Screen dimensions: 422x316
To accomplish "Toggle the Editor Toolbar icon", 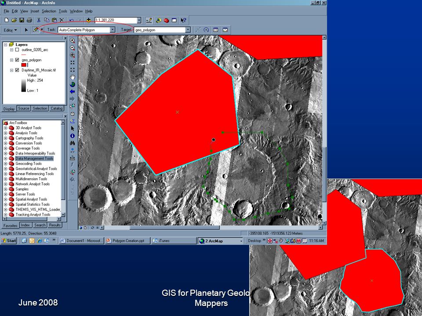I will click(149, 20).
